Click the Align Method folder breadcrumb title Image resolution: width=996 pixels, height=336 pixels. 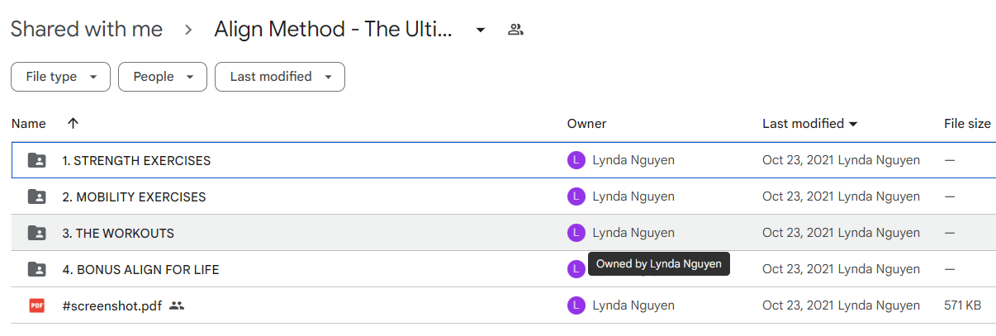(333, 30)
